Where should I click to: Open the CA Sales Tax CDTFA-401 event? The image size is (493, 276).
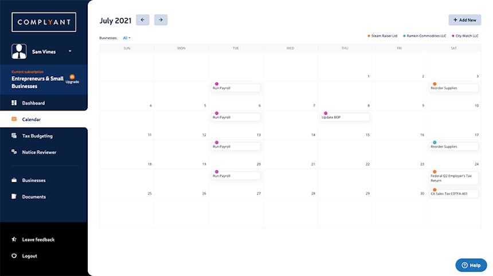pos(453,194)
